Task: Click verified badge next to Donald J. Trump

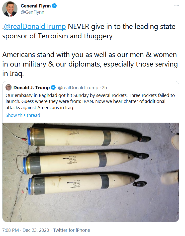Action: click(x=53, y=87)
